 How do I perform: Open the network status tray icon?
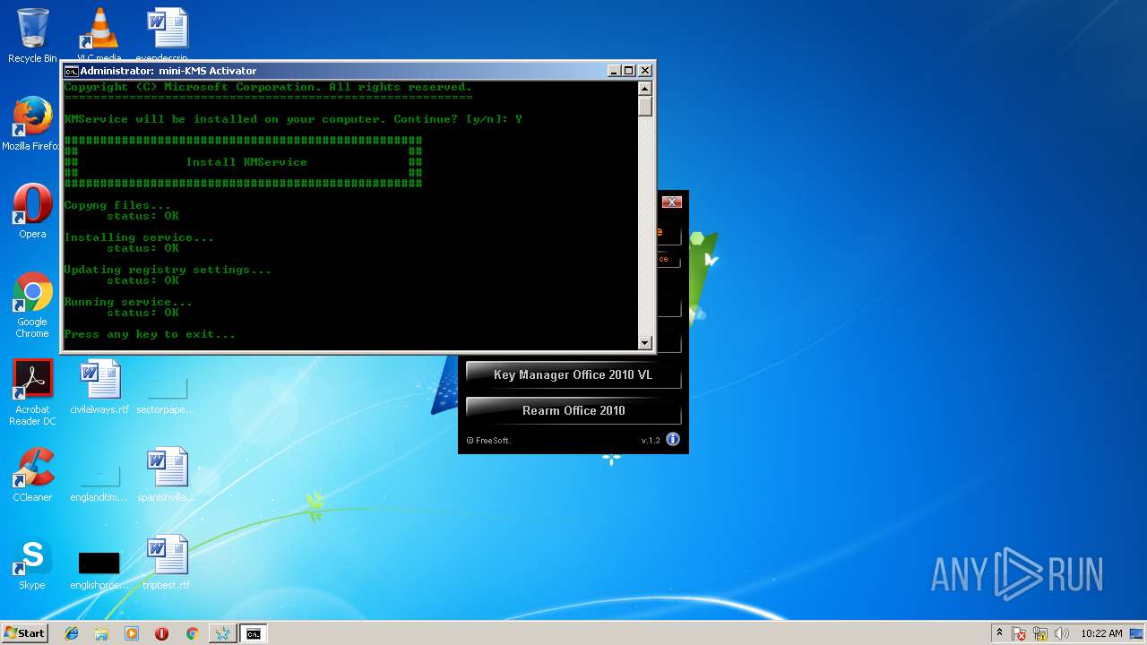tap(1040, 633)
